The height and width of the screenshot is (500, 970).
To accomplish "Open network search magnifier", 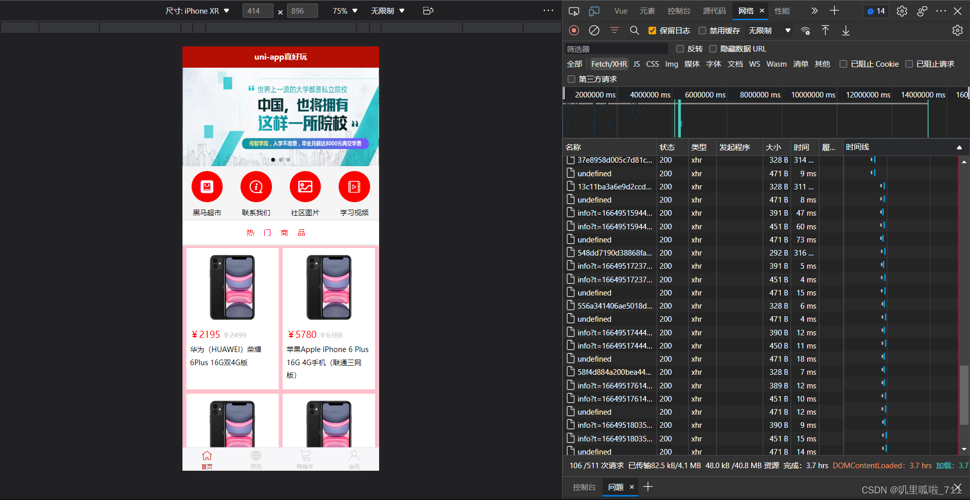I will (634, 30).
